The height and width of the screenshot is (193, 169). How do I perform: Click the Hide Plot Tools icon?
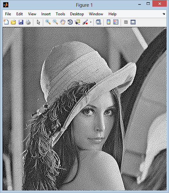[126, 22]
